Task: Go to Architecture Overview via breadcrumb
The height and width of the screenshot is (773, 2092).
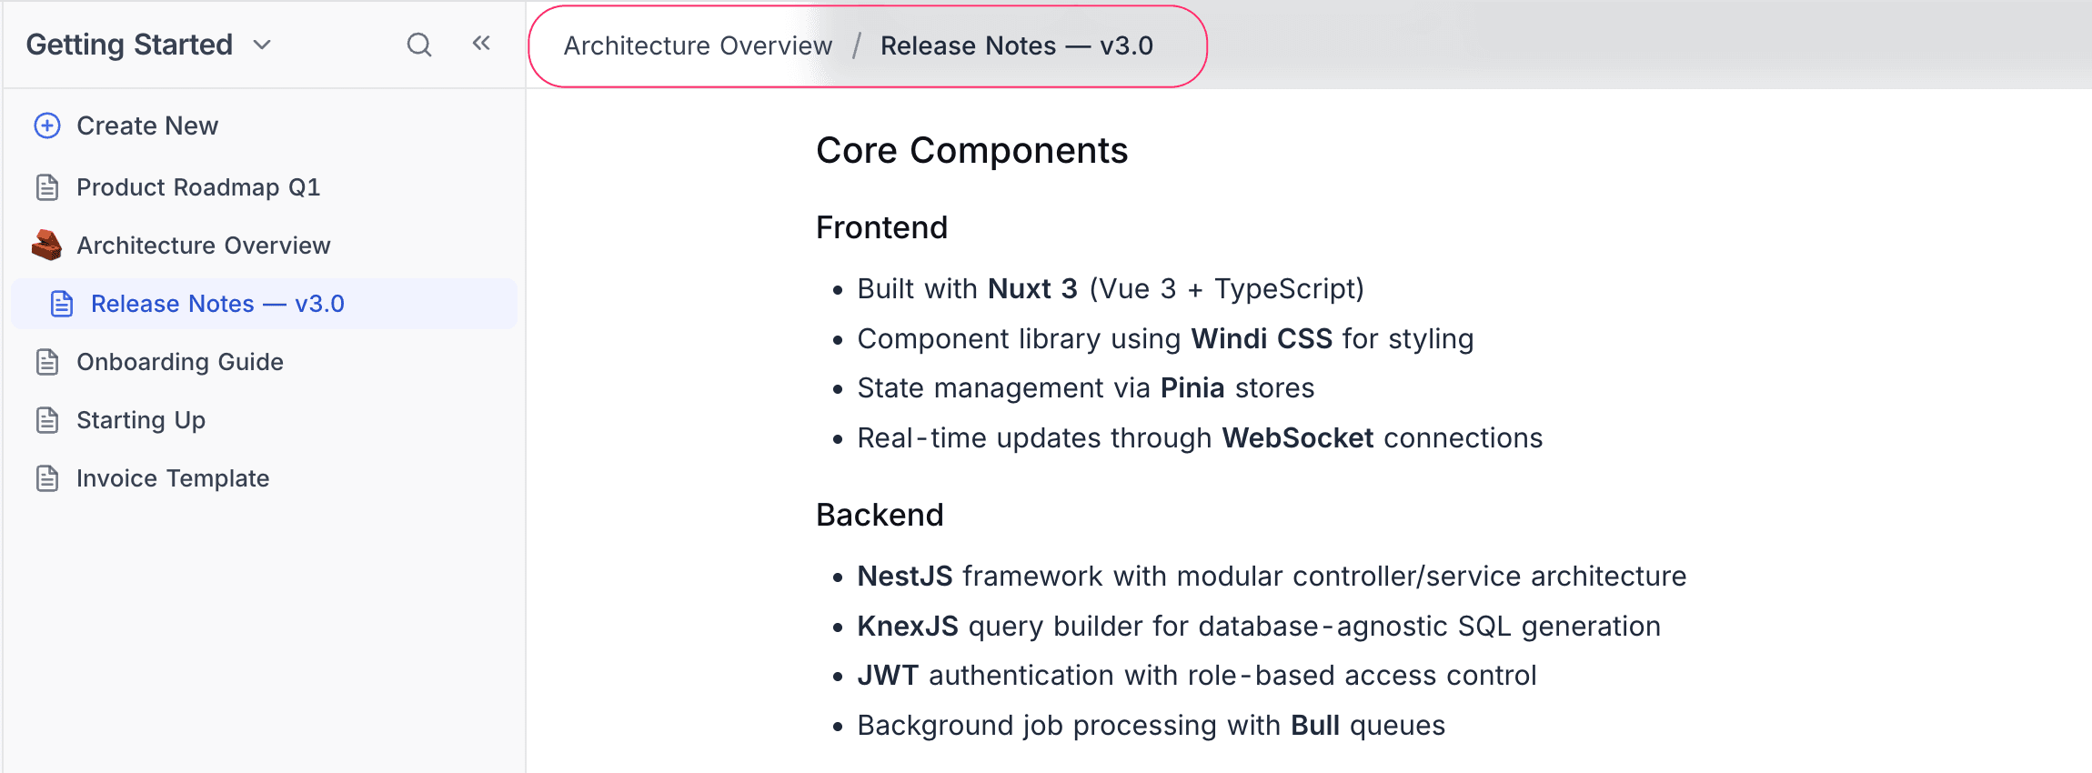Action: click(x=698, y=45)
